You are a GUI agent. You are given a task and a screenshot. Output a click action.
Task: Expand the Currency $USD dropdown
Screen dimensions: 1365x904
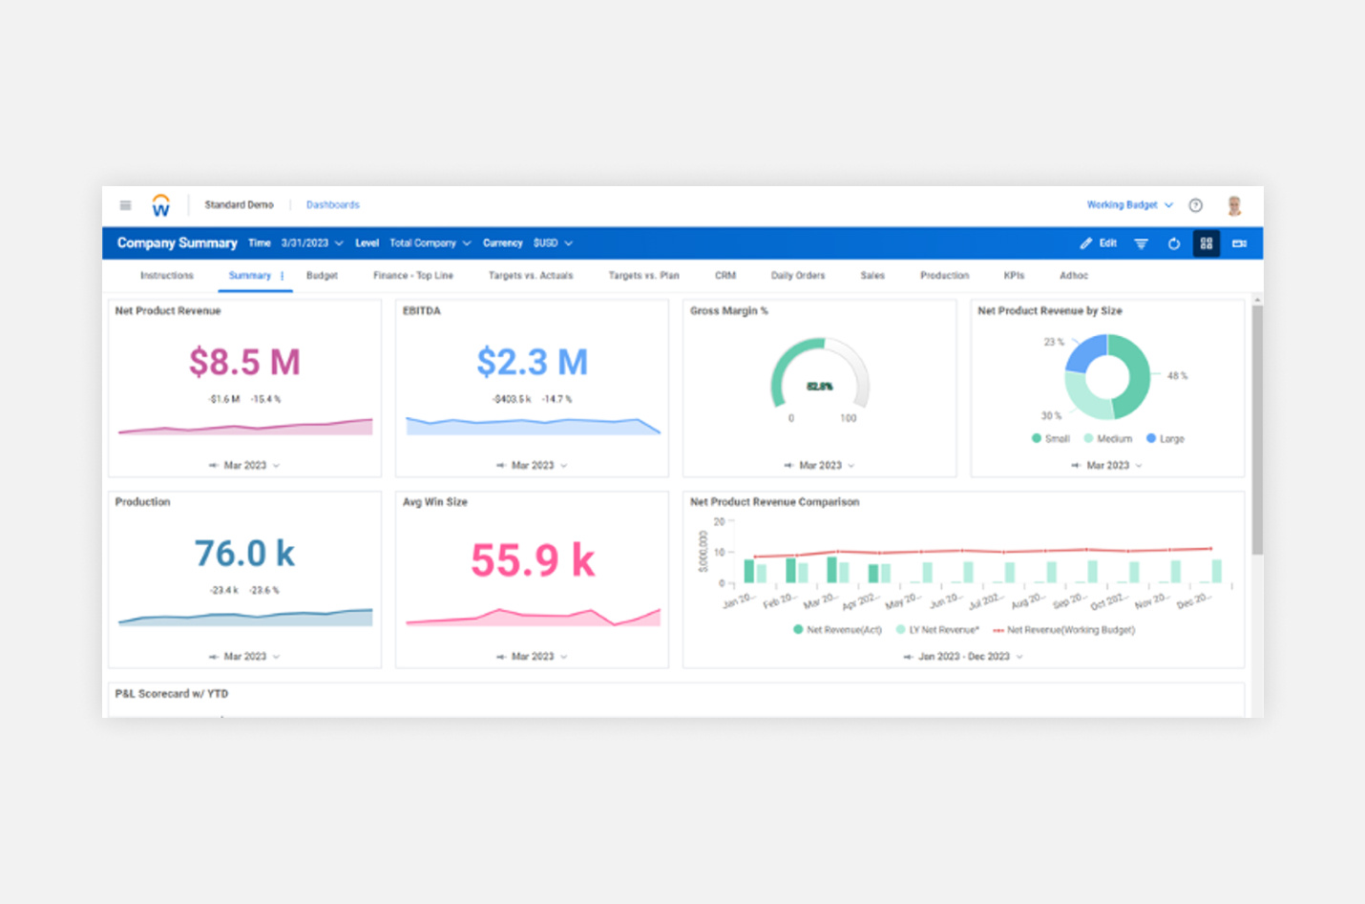click(552, 243)
